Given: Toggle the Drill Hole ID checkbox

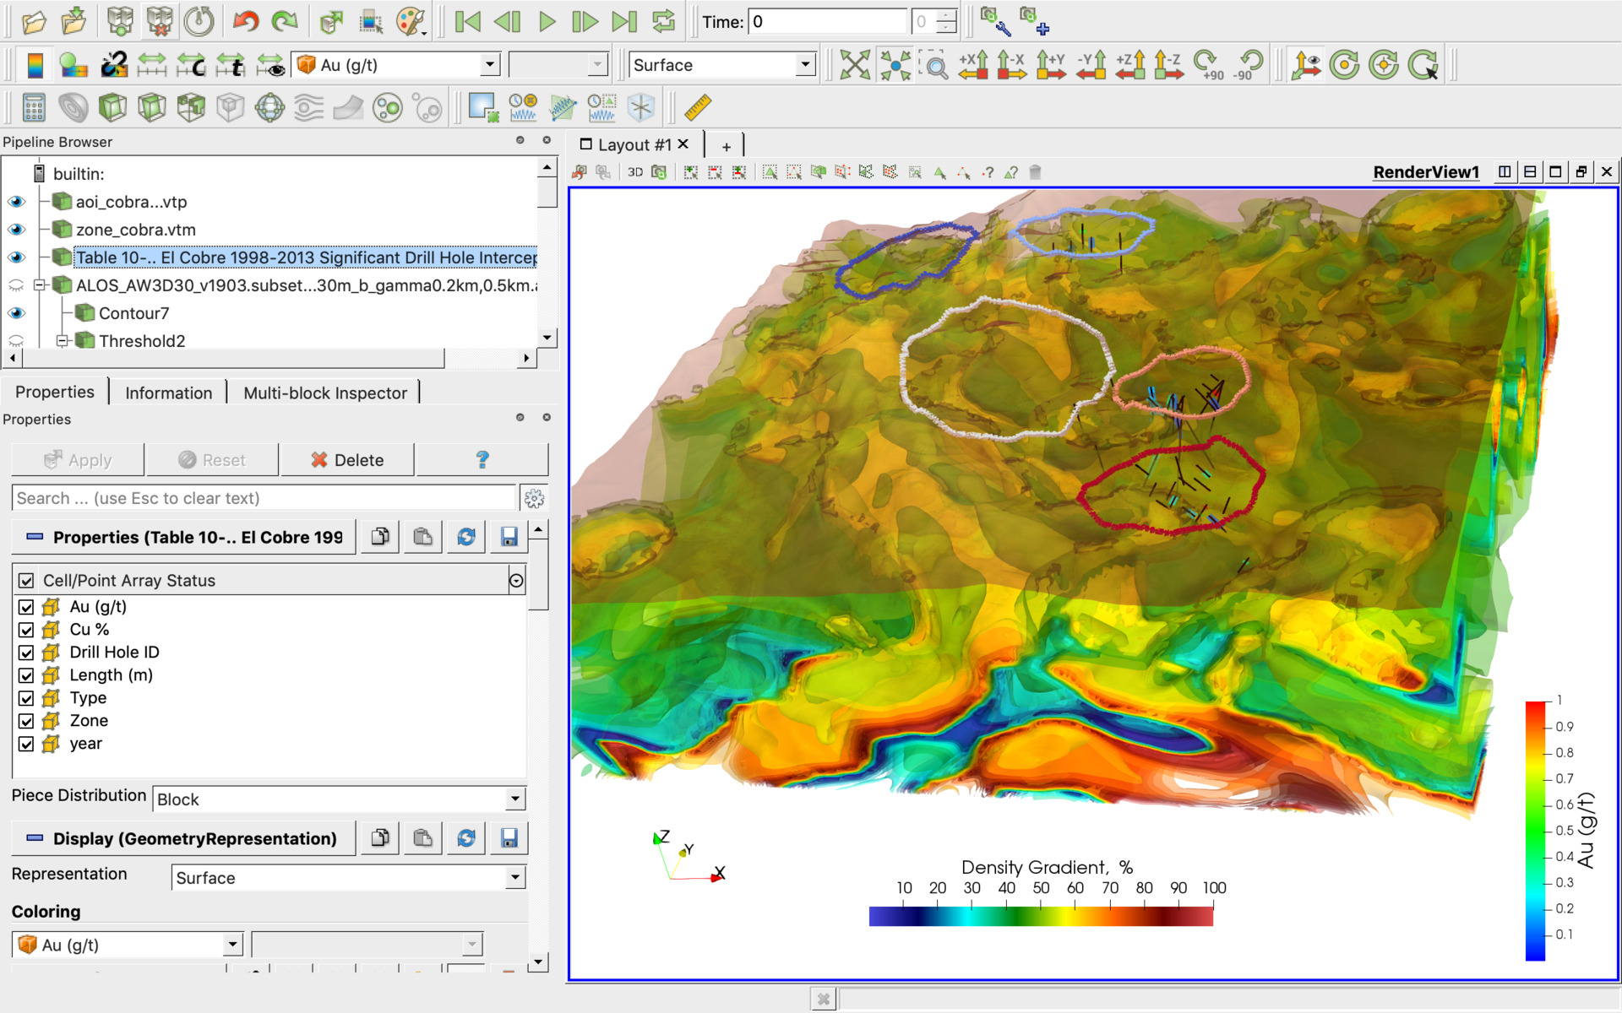Looking at the screenshot, I should click(x=26, y=653).
